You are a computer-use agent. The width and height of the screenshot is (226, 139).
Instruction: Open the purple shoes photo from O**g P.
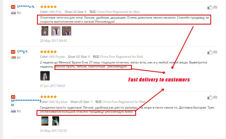45,76
